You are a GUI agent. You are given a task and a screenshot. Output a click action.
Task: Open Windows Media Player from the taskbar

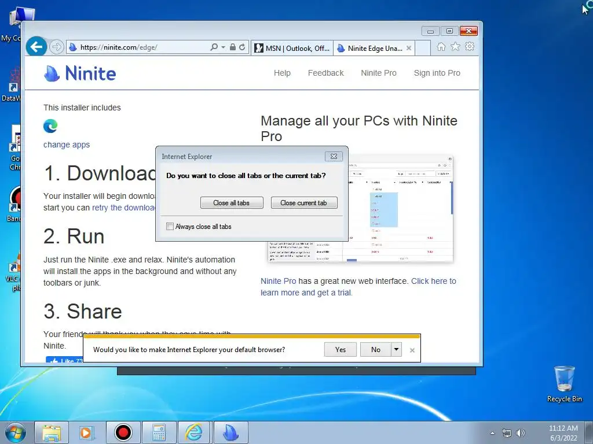[x=87, y=432]
